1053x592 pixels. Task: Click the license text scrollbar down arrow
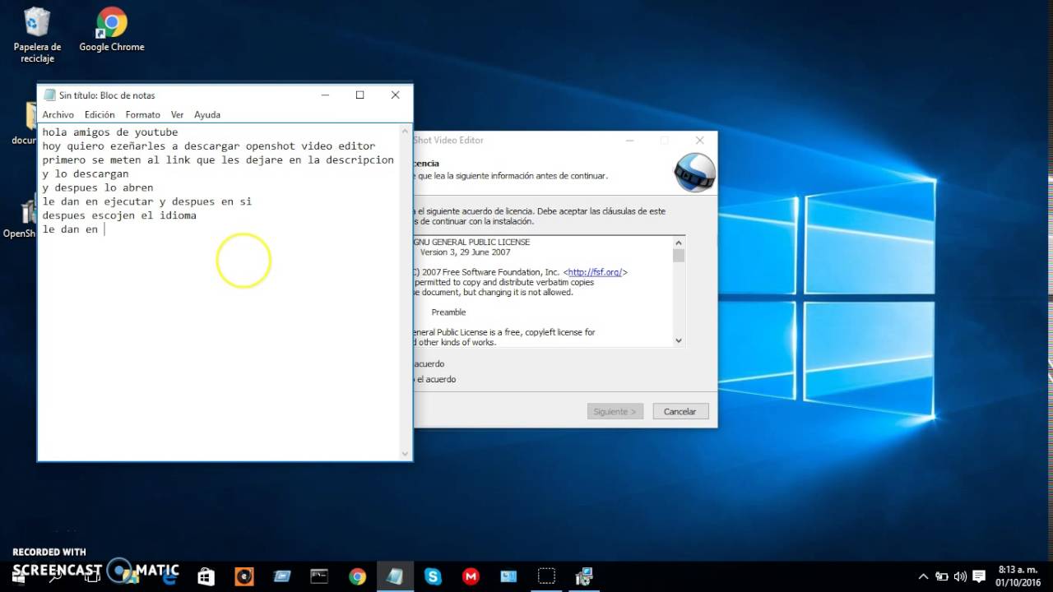click(679, 340)
